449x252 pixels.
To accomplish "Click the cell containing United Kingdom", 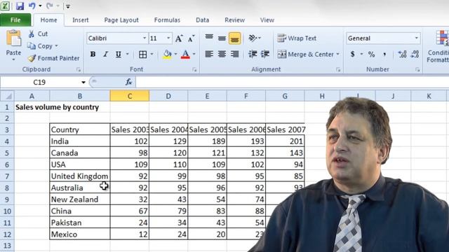I will (x=79, y=176).
